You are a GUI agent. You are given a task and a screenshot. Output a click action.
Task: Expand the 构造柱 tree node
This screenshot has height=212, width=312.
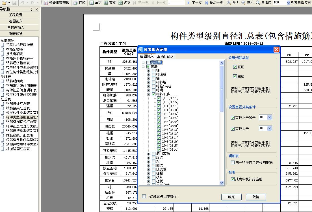pos(148,75)
